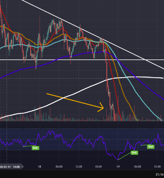This screenshot has height=178, width=164.
Task: Click the "12:00" time label preceding 18:00
Action: click(x=79, y=167)
